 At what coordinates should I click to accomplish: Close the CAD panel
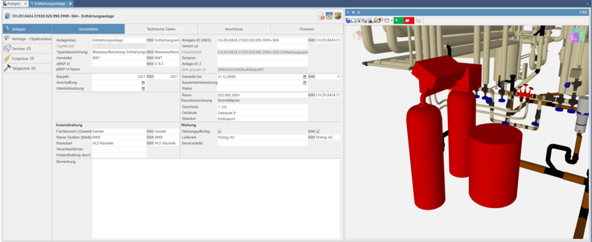click(359, 12)
